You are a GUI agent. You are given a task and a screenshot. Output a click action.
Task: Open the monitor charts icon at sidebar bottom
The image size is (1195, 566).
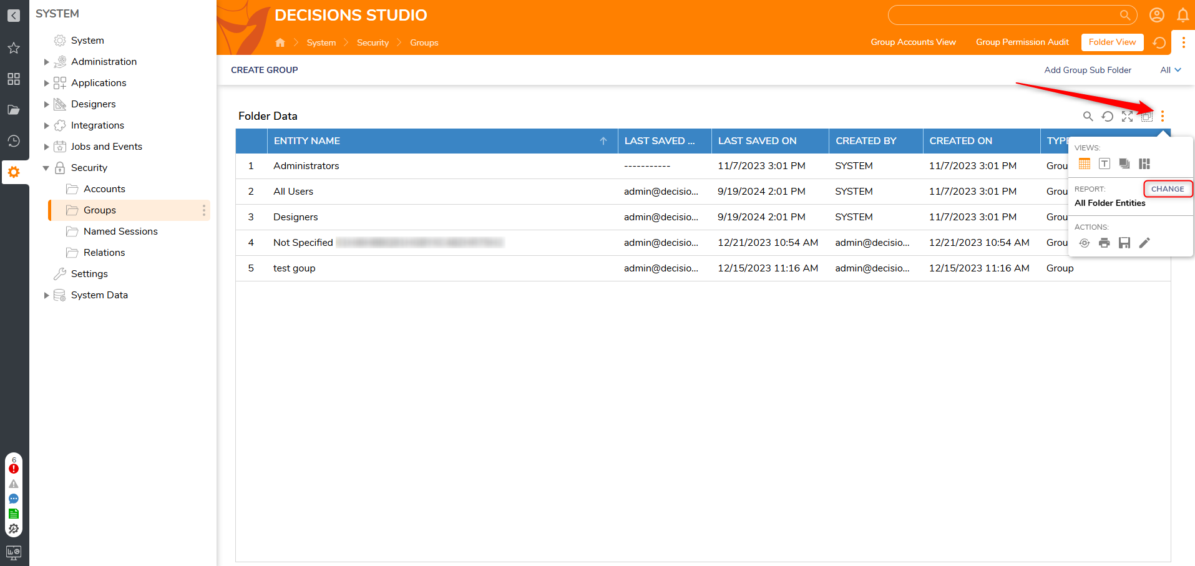click(14, 553)
